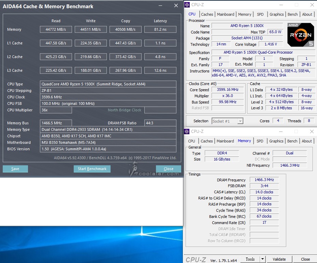Click the Chipset field showing AMD B350
This screenshot has width=317, height=263.
(x=108, y=136)
